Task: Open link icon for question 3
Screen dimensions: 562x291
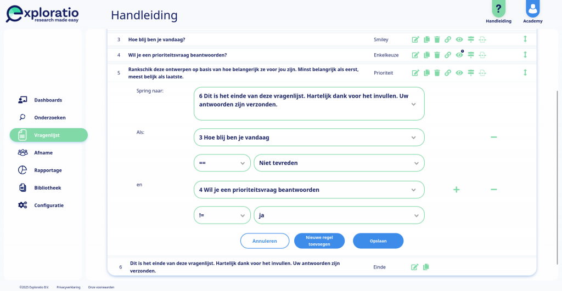Action: 448,39
